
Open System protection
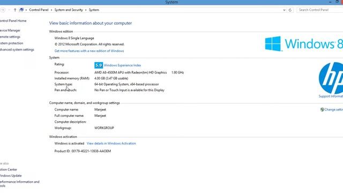tap(11, 43)
